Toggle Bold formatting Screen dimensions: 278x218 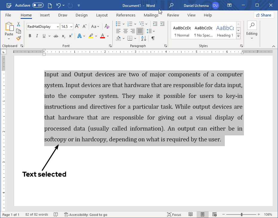tap(30, 36)
